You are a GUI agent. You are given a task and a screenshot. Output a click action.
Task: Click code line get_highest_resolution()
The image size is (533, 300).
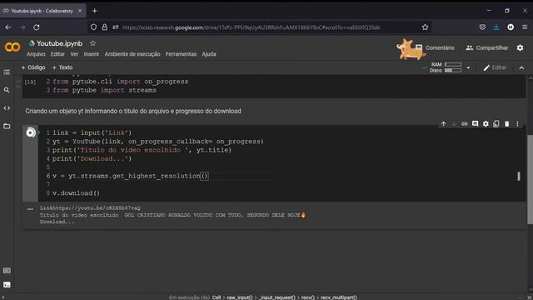[130, 176]
